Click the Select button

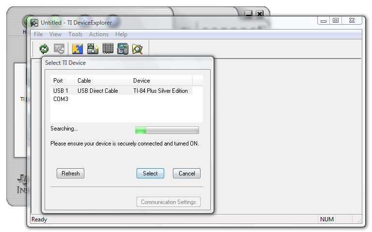[x=150, y=174]
